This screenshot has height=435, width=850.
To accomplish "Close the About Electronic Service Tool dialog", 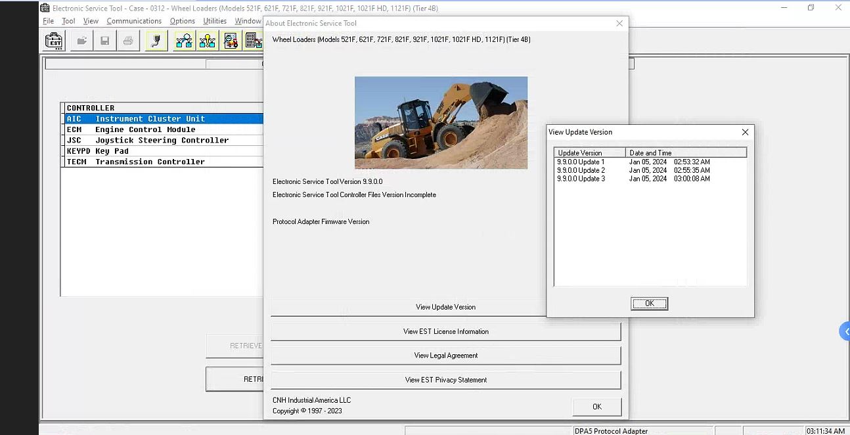I will coord(619,23).
